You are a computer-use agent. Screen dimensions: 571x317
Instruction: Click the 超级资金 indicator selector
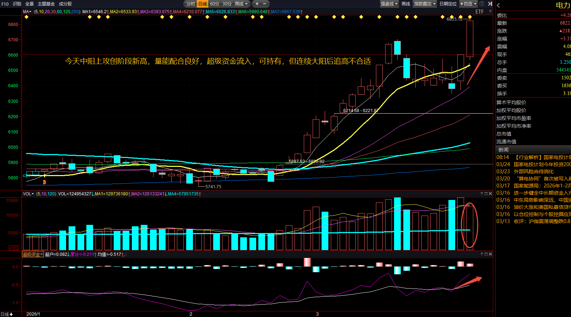point(33,254)
